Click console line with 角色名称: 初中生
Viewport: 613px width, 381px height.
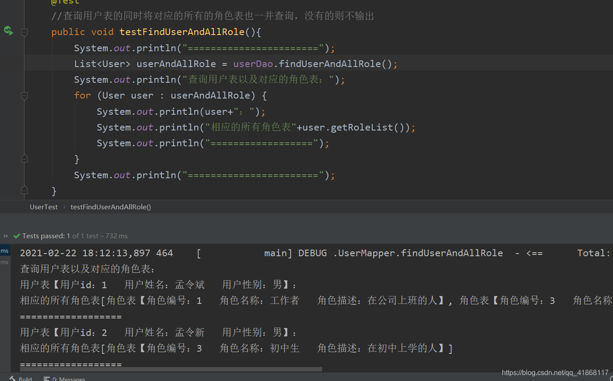[x=237, y=349]
